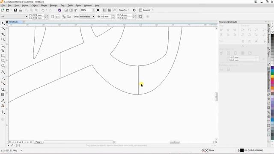The image size is (274, 154).
Task: Click the Publish to PDF icon
Action: tap(76, 10)
